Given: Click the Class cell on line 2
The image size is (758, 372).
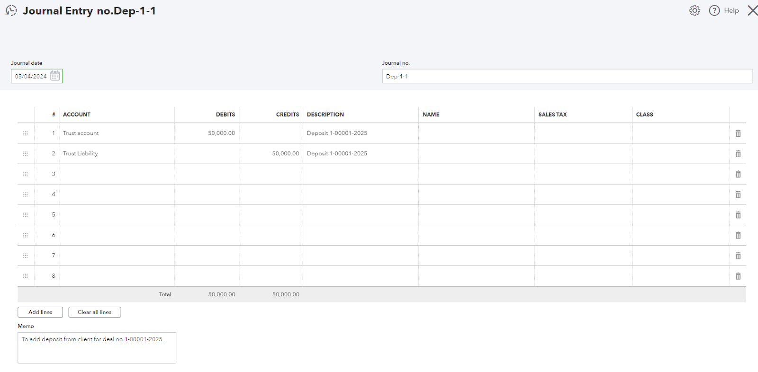Looking at the screenshot, I should [681, 154].
